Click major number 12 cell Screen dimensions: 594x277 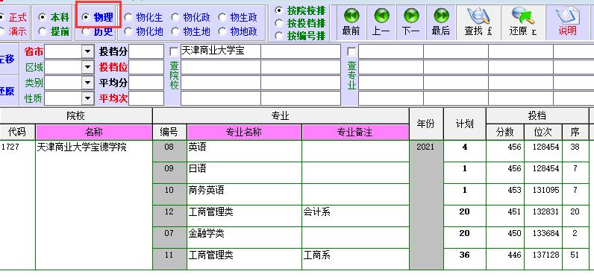click(169, 216)
